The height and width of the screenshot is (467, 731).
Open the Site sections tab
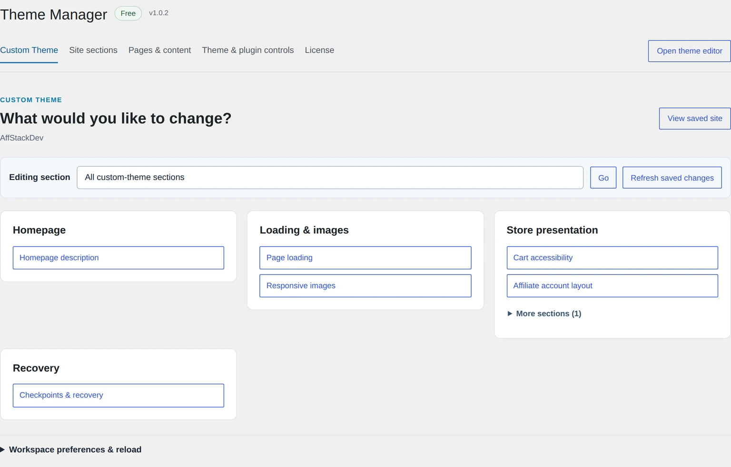93,50
